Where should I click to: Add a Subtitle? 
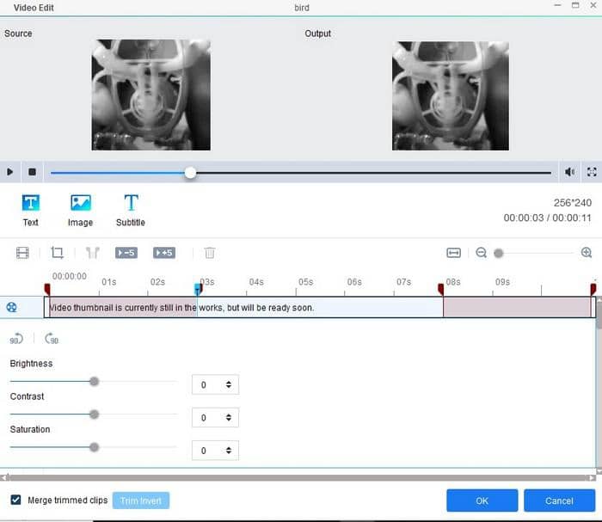pos(131,211)
